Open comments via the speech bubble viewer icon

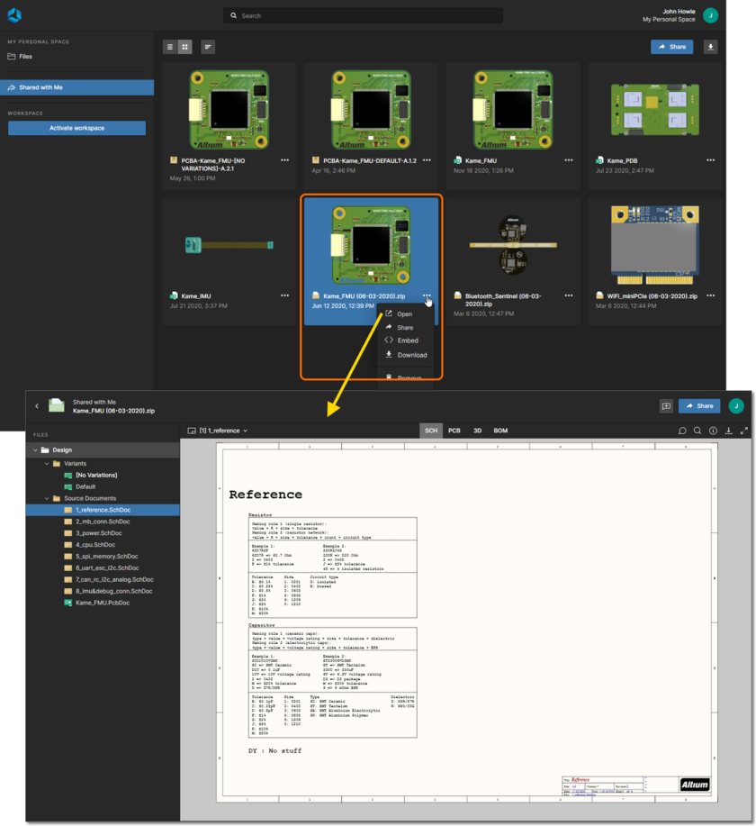click(x=682, y=431)
